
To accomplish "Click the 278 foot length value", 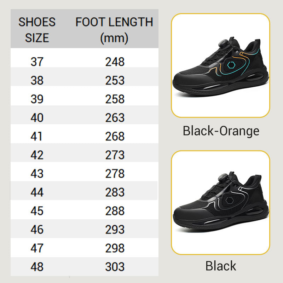I will [115, 174].
